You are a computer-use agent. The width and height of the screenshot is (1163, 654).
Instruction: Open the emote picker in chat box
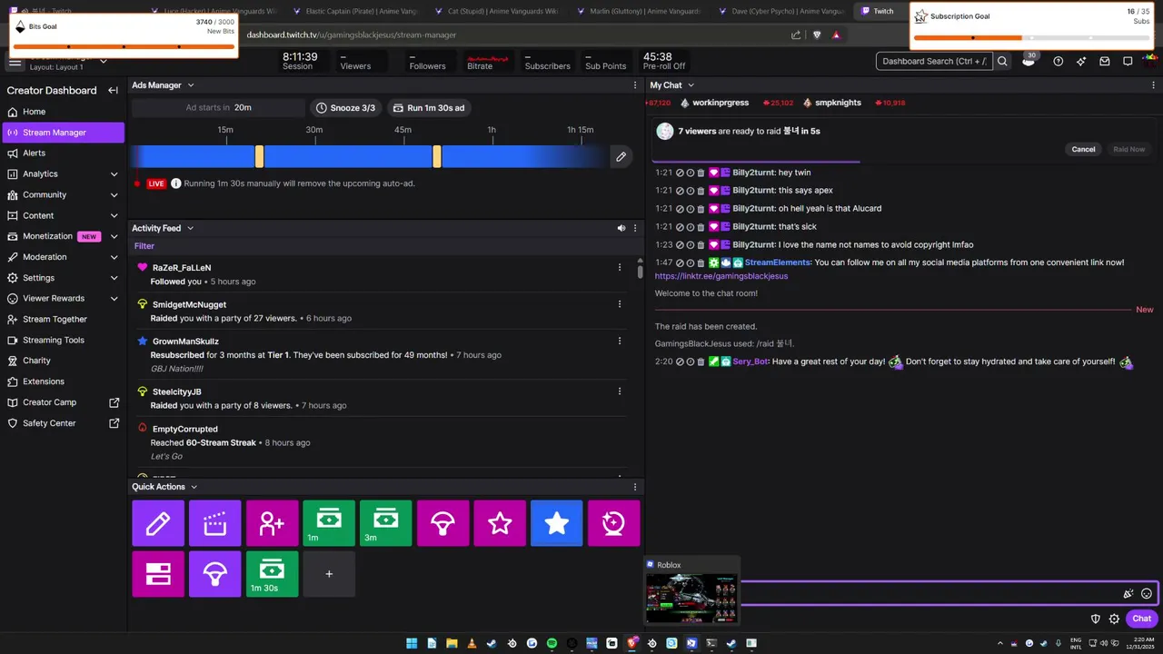(x=1147, y=594)
